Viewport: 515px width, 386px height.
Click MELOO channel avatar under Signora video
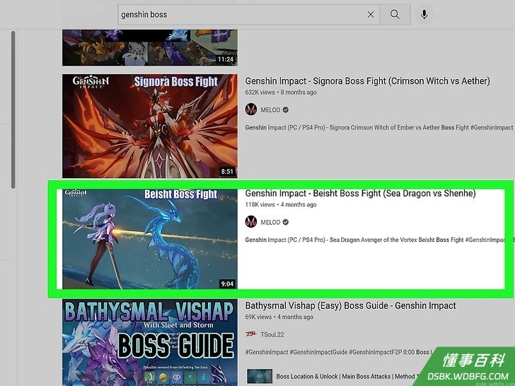click(x=251, y=110)
